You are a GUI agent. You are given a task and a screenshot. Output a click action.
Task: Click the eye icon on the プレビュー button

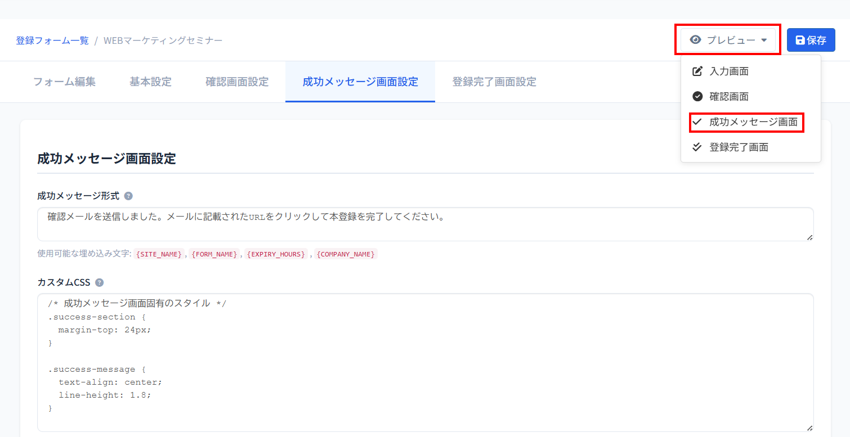pos(695,40)
